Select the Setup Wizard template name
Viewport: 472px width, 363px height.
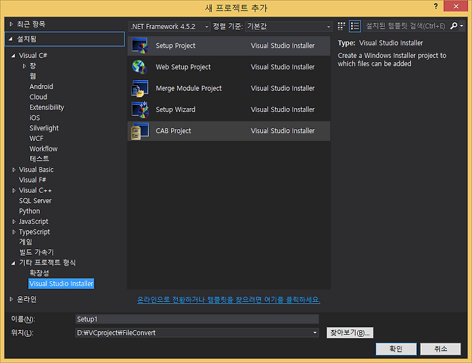[176, 109]
